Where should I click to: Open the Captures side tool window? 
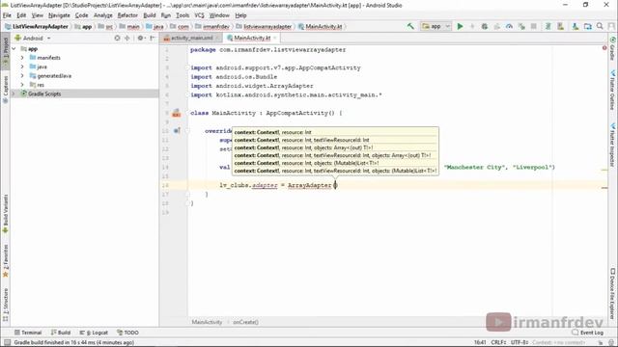pyautogui.click(x=6, y=90)
